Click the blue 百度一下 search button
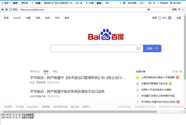The width and height of the screenshot is (186, 125). pos(152,48)
